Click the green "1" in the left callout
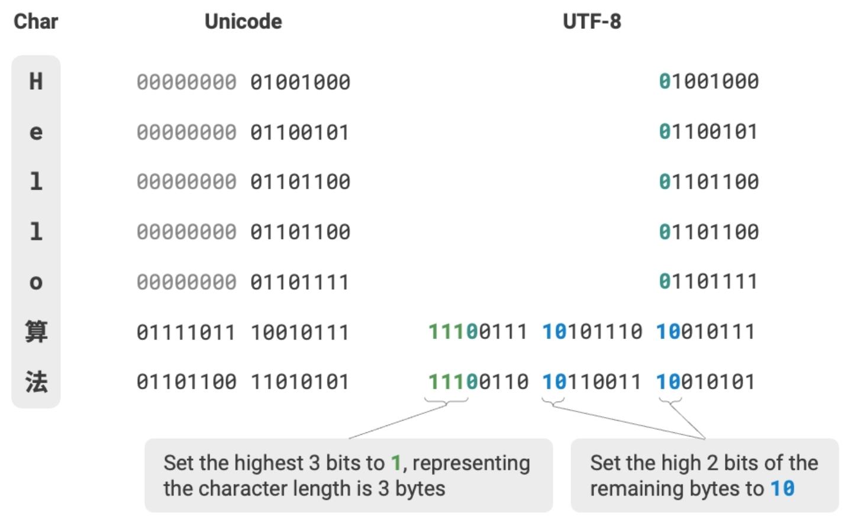The width and height of the screenshot is (848, 530). (396, 463)
